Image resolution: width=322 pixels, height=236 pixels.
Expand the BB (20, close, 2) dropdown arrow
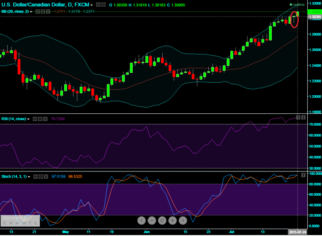31,12
